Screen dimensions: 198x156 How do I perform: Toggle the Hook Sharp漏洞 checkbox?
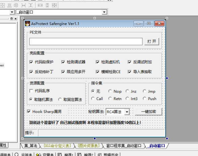coord(29,112)
